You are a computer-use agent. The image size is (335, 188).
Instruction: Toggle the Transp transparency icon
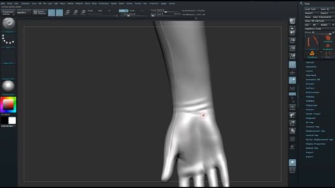pos(292,147)
